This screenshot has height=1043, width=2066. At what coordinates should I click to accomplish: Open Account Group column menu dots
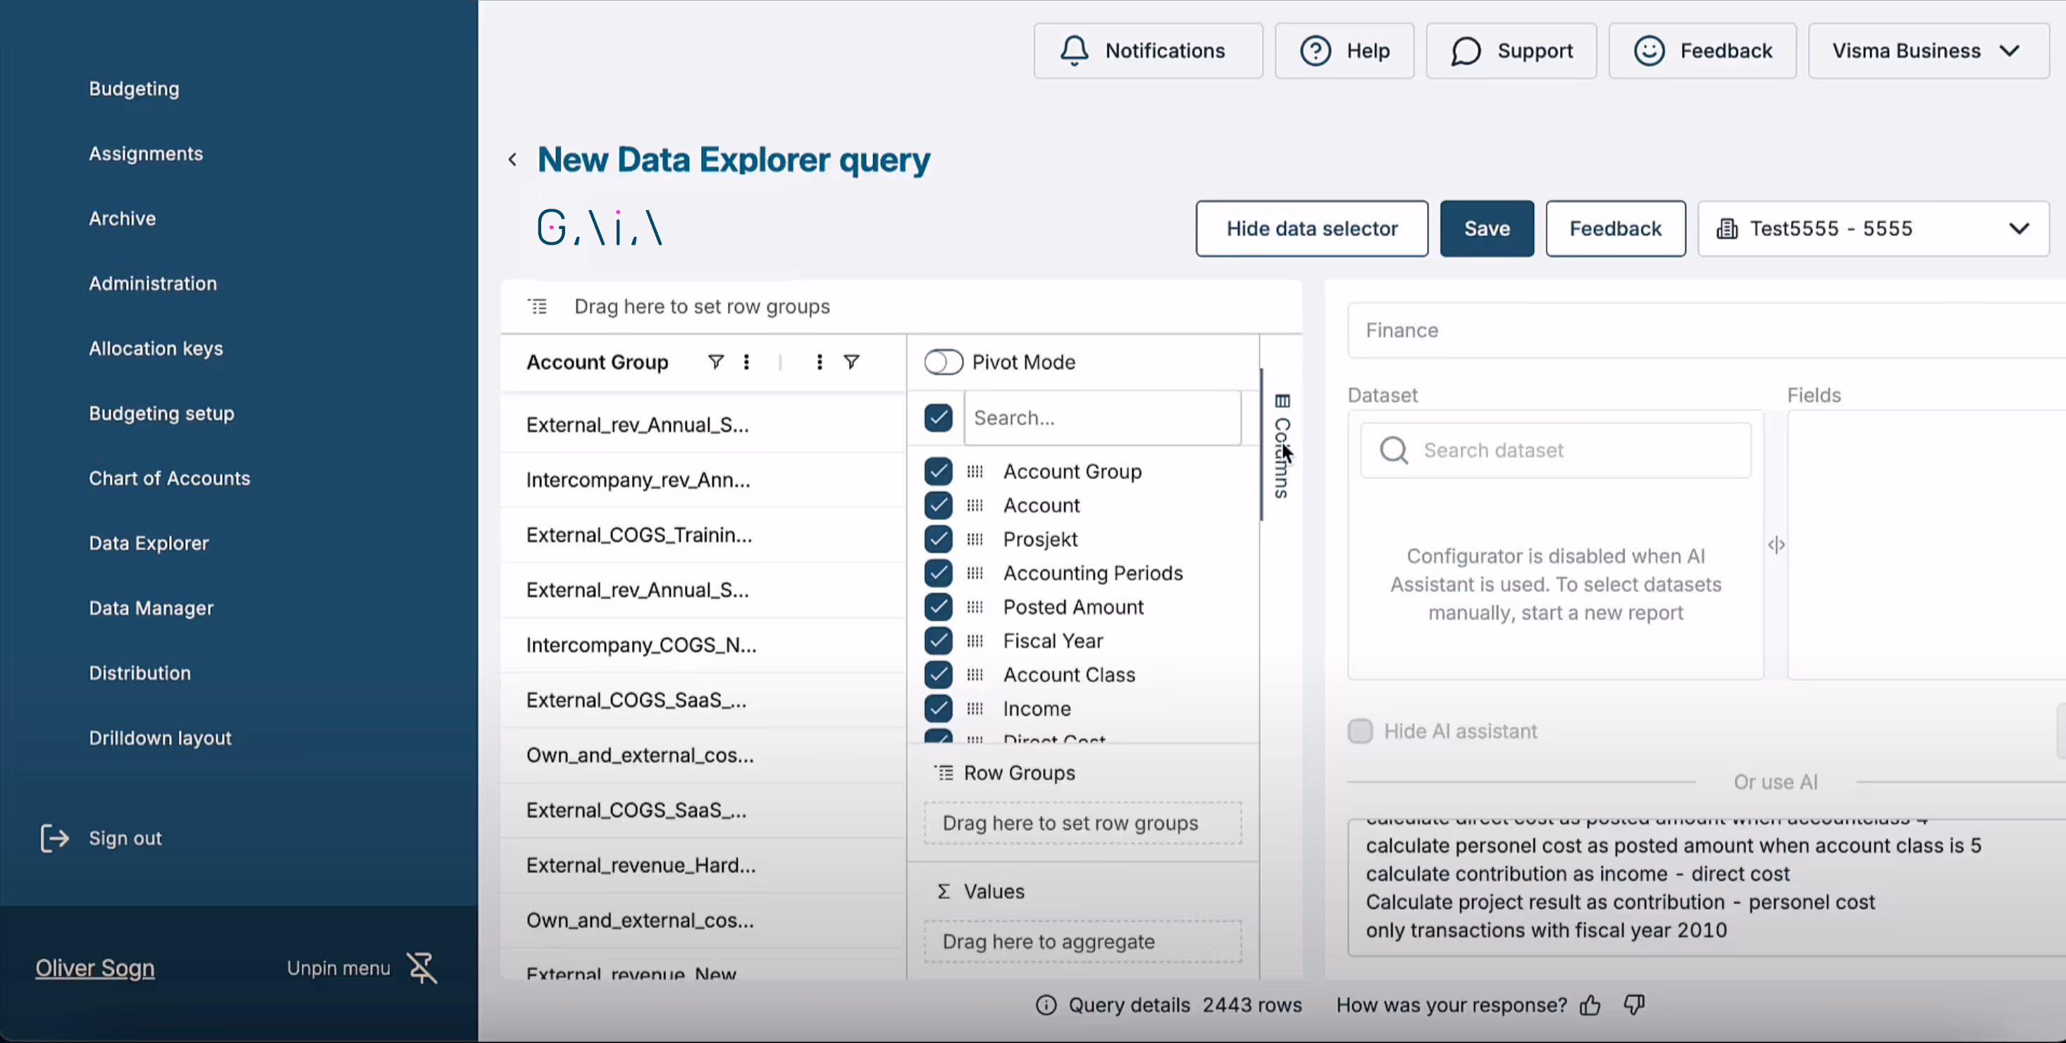[x=746, y=362]
